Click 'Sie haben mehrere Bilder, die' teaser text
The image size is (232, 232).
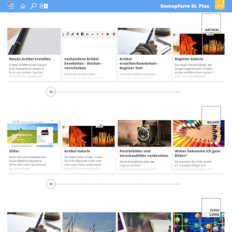193,65
